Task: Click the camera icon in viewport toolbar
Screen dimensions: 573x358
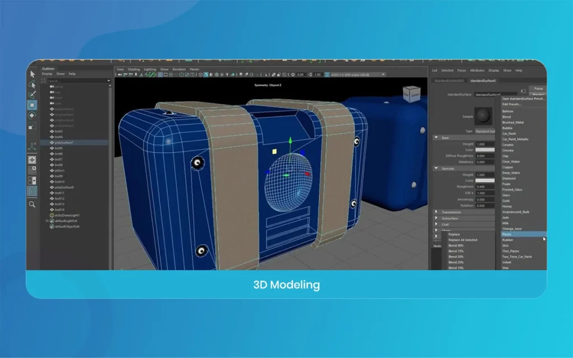Action: (x=120, y=75)
